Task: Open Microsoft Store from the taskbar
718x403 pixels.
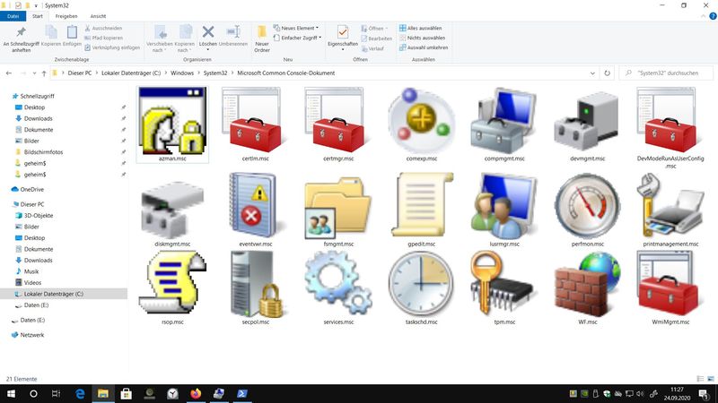Action: (x=127, y=393)
